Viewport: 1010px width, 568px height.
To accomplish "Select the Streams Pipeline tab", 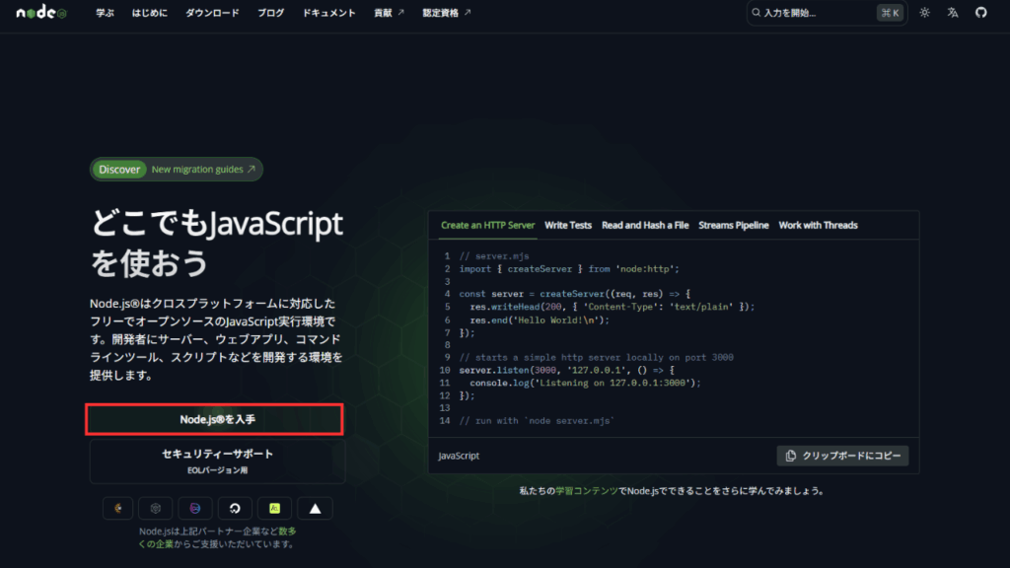I will (x=733, y=225).
